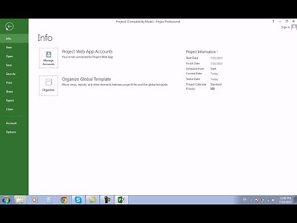
Task: Click the Manage Accounts button
Action: [x=48, y=58]
